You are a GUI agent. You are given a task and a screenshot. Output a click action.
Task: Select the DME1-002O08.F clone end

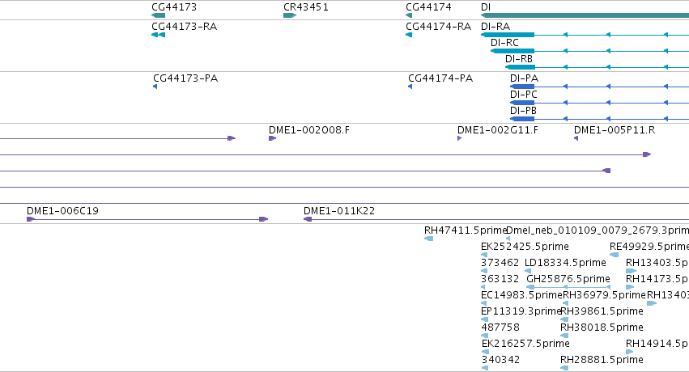pos(272,138)
